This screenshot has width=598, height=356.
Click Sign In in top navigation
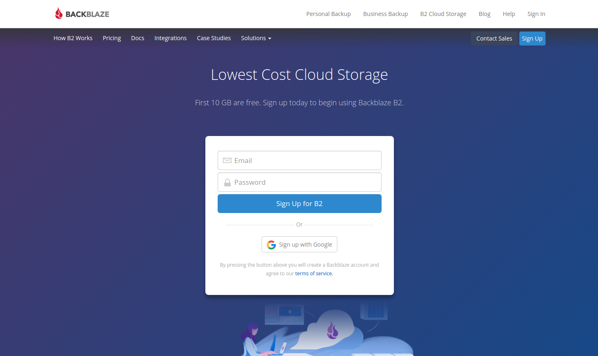(x=536, y=14)
